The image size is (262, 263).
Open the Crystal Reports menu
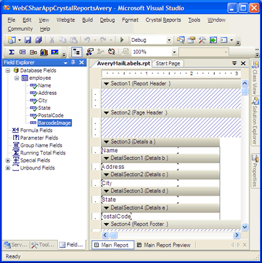point(163,20)
